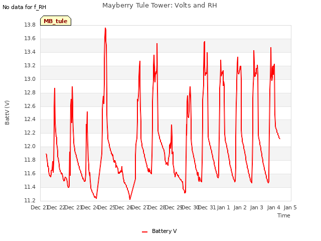Click the 12.6 y-axis tick label
The image size is (321, 241).
pos(30,106)
